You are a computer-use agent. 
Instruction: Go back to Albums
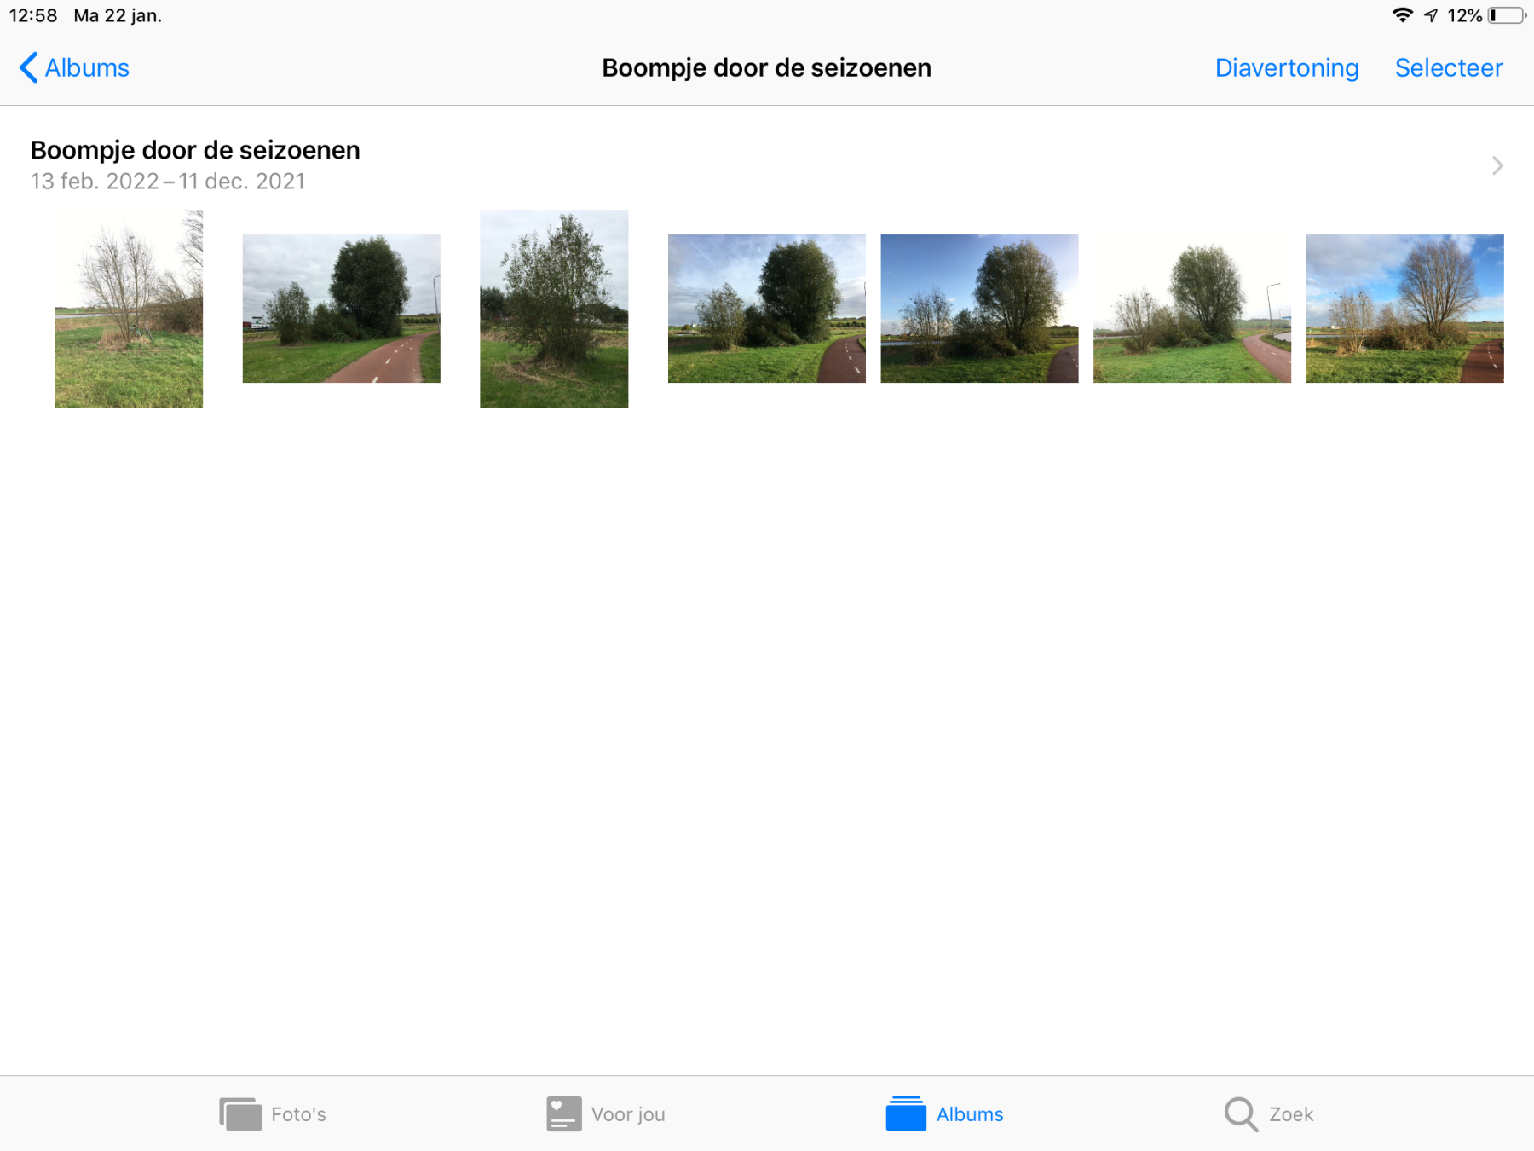(74, 67)
